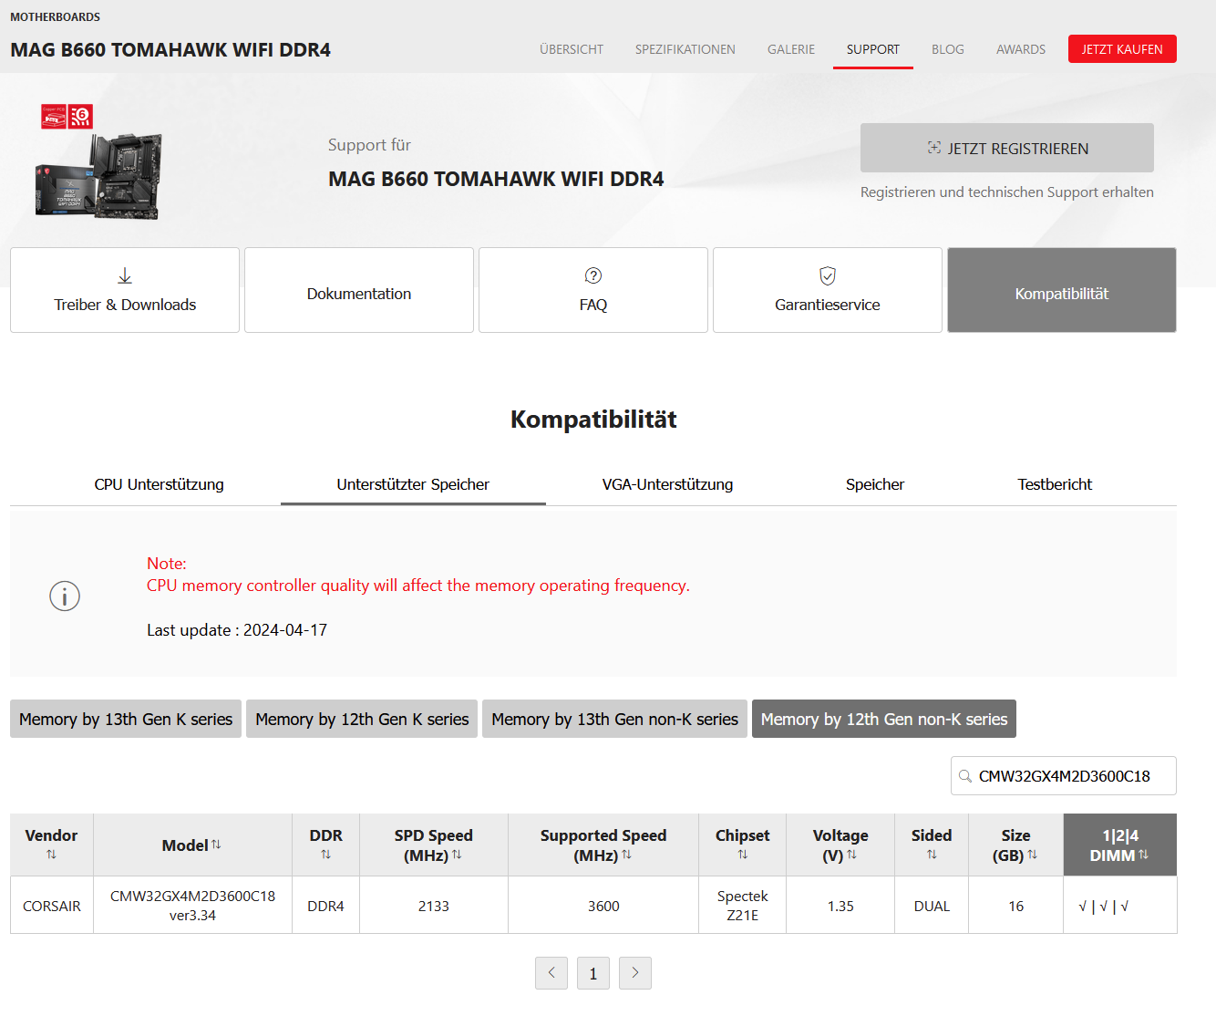The height and width of the screenshot is (1016, 1216).
Task: Click the MOTHERBOARDS breadcrumb link
Action: point(56,17)
